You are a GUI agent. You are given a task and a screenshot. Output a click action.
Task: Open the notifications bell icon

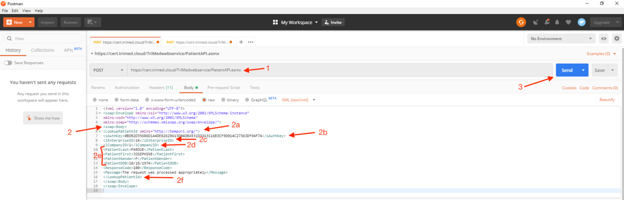tap(557, 22)
